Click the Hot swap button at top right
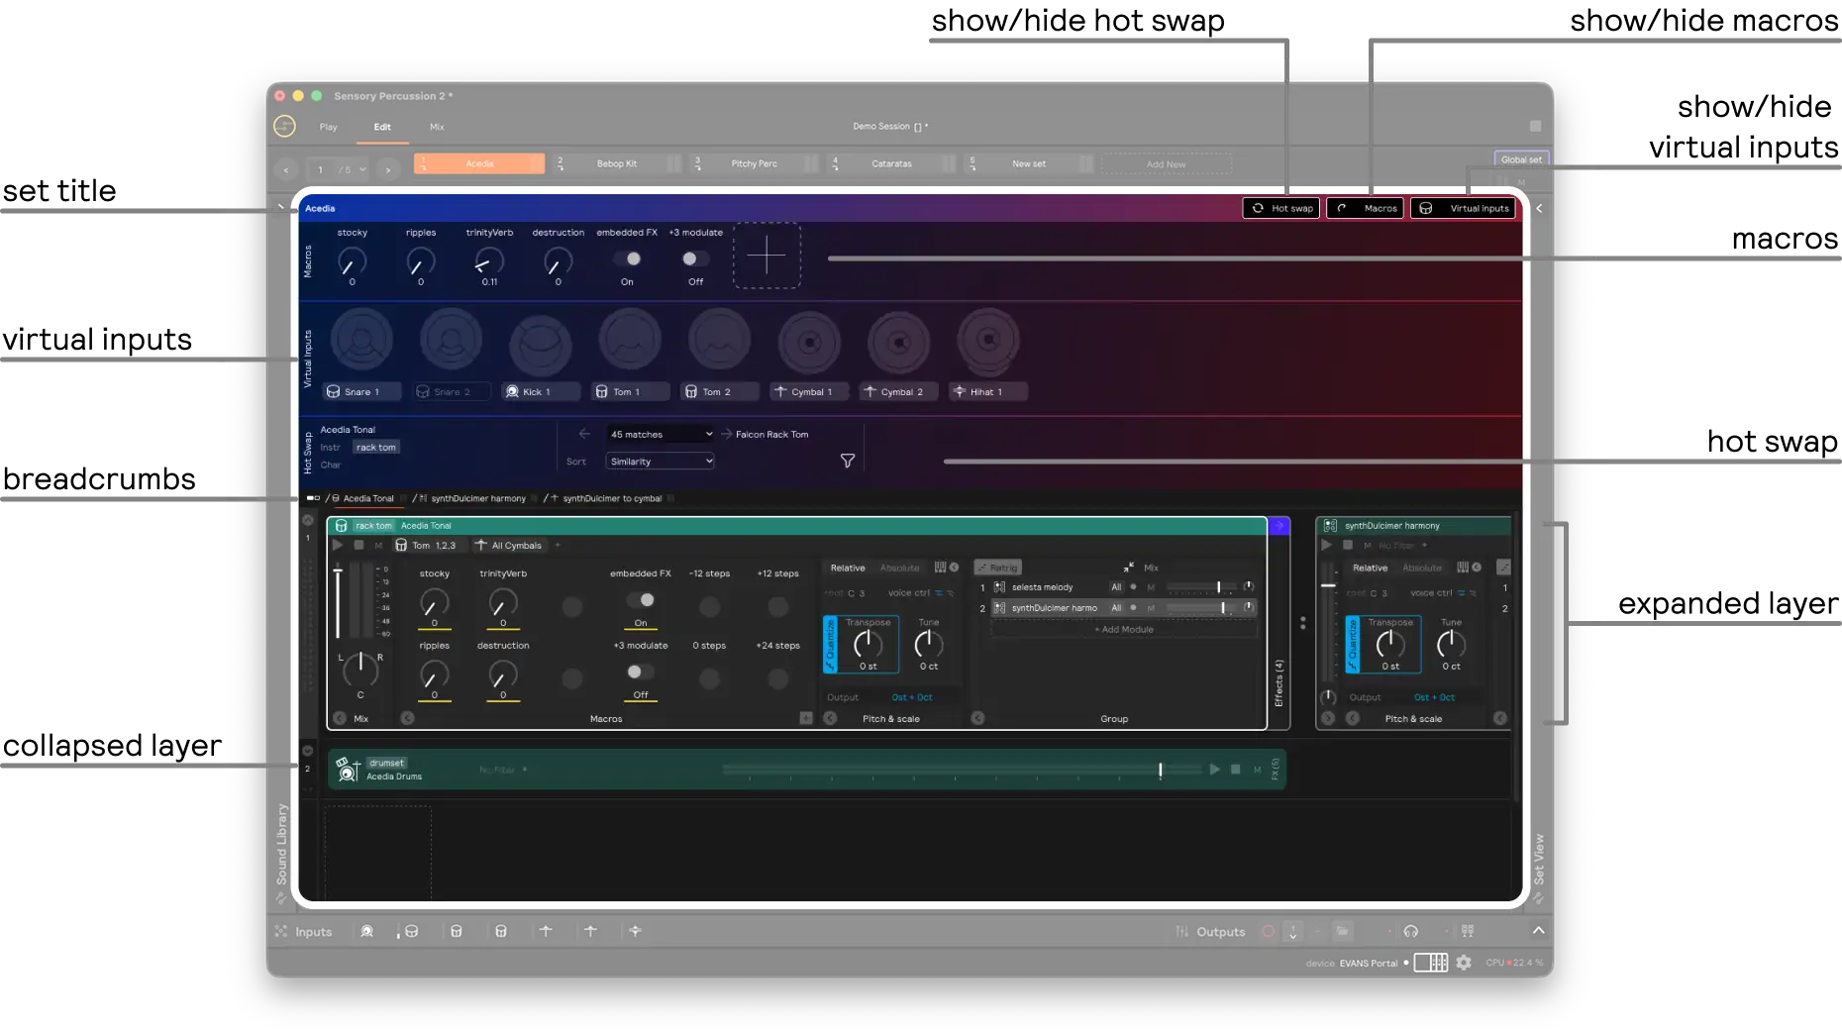This screenshot has width=1842, height=1036. click(x=1280, y=208)
